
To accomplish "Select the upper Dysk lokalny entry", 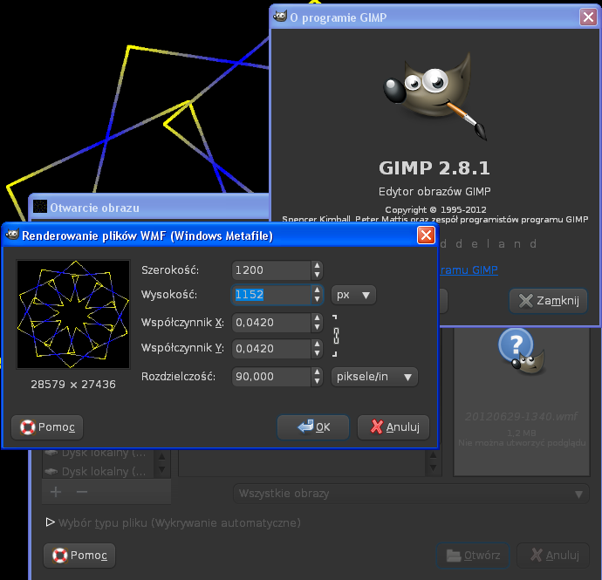I will tap(99, 453).
